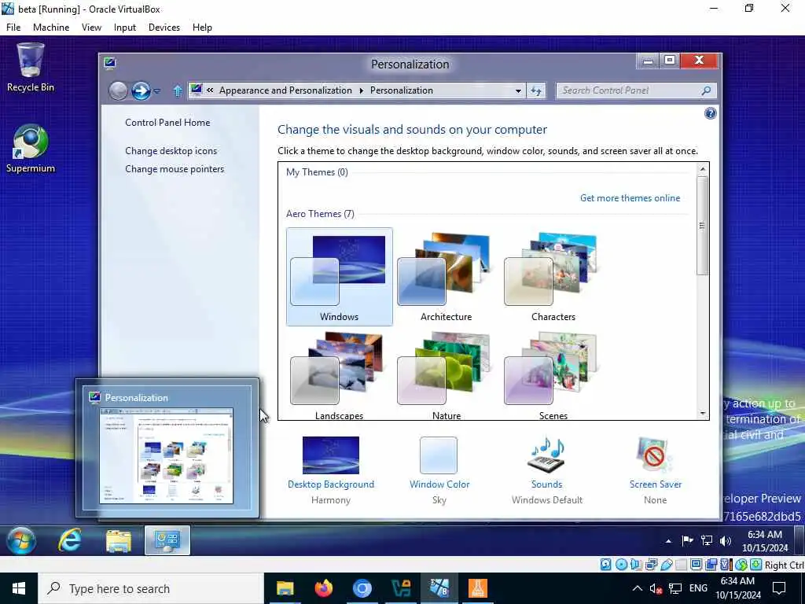Click the themes list vertical scrollbar thumb
This screenshot has width=805, height=604.
(x=702, y=226)
